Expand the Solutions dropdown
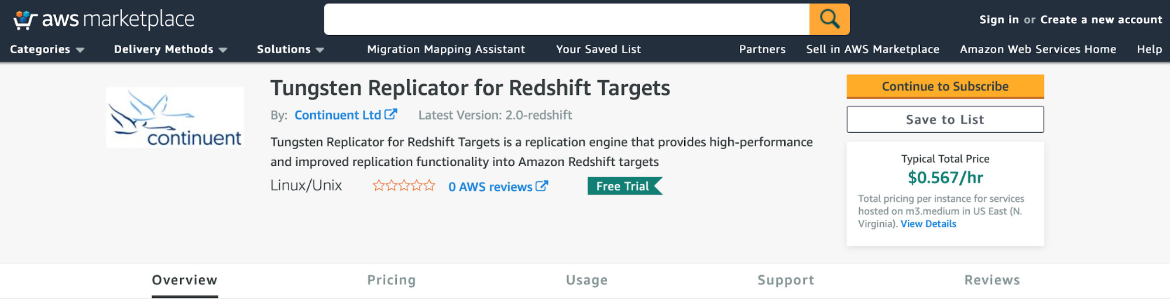 (x=290, y=49)
